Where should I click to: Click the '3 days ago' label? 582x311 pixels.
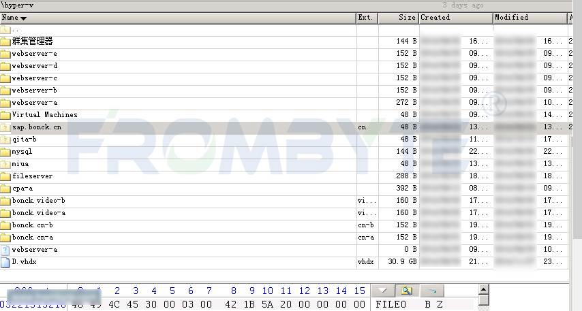point(463,5)
